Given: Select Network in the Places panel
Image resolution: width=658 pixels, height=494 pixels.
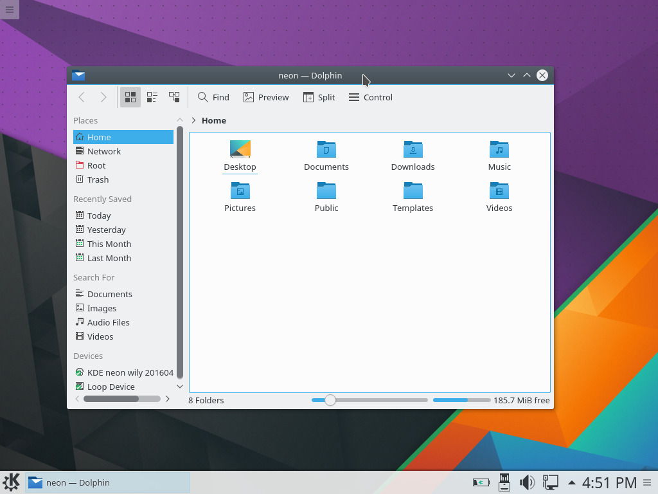Looking at the screenshot, I should (103, 151).
